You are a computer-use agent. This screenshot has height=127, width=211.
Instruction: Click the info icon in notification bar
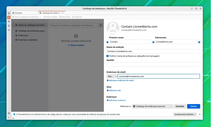[14, 114]
